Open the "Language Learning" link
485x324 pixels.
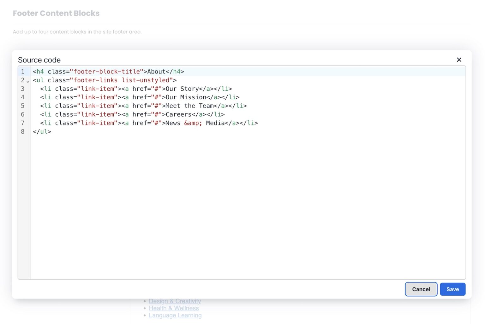[x=175, y=315]
